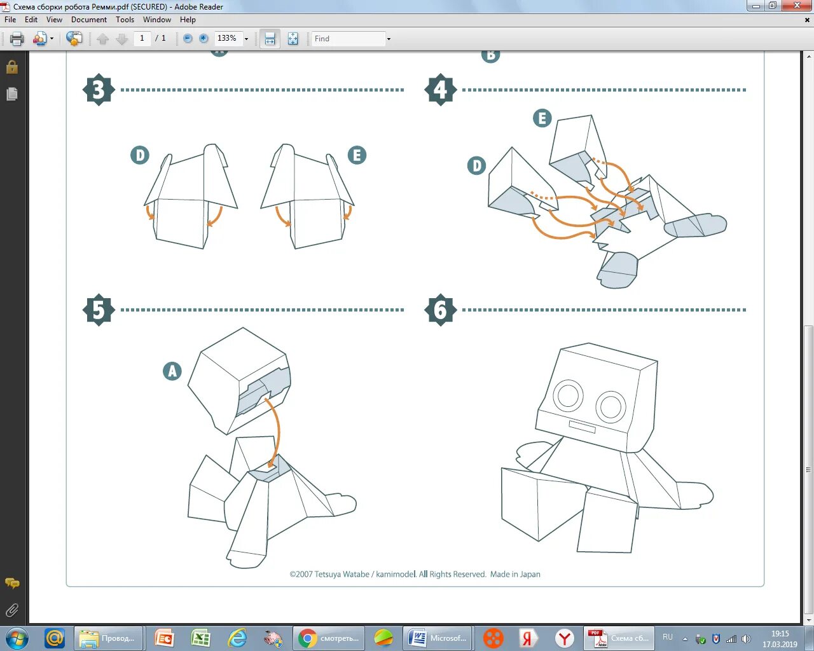Click the network signal tray icon
This screenshot has height=651, width=814.
point(731,639)
